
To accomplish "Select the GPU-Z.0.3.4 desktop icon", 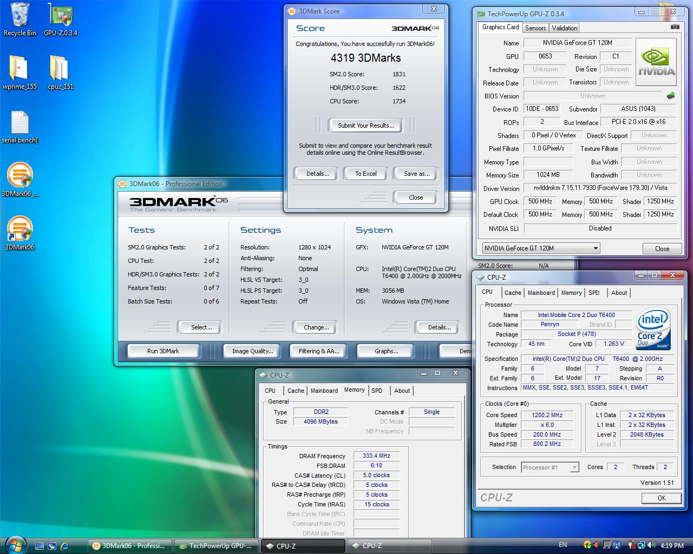I will click(x=61, y=19).
